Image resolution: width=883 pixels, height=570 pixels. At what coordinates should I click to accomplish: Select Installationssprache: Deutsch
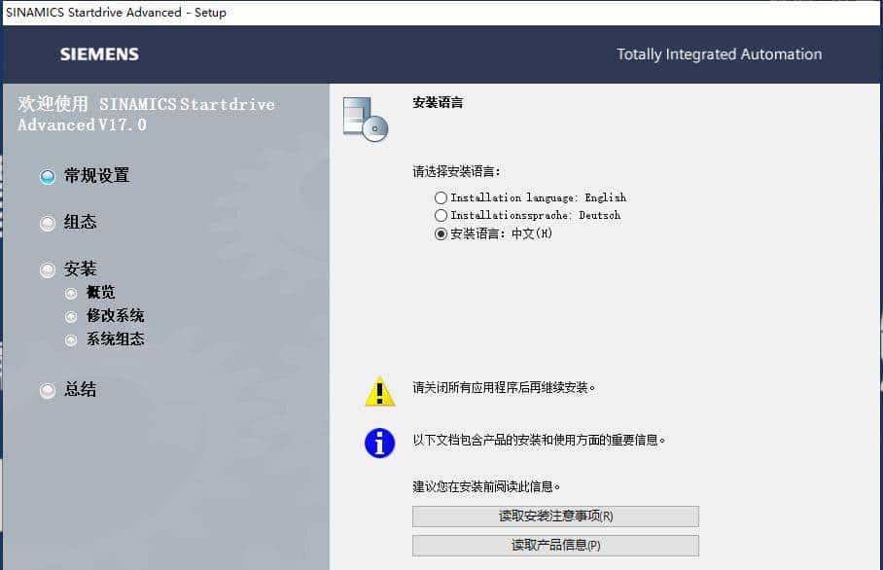pyautogui.click(x=441, y=215)
